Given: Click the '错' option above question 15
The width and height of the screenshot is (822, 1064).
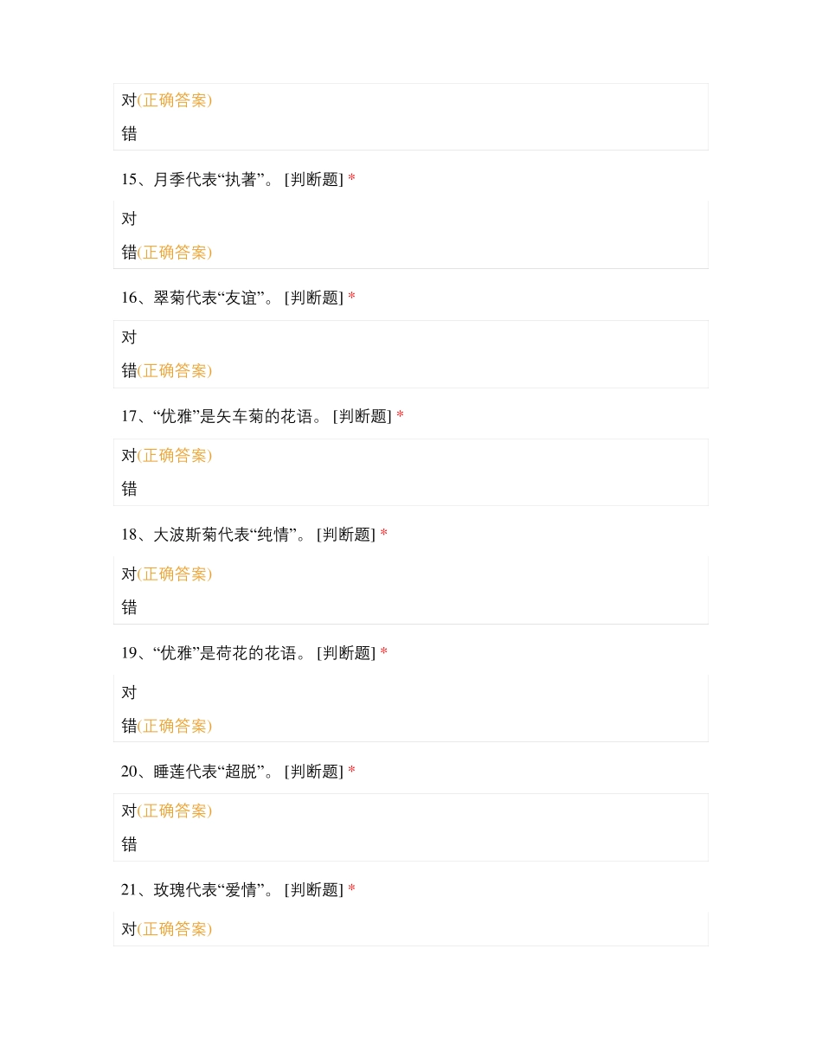Looking at the screenshot, I should pyautogui.click(x=129, y=134).
